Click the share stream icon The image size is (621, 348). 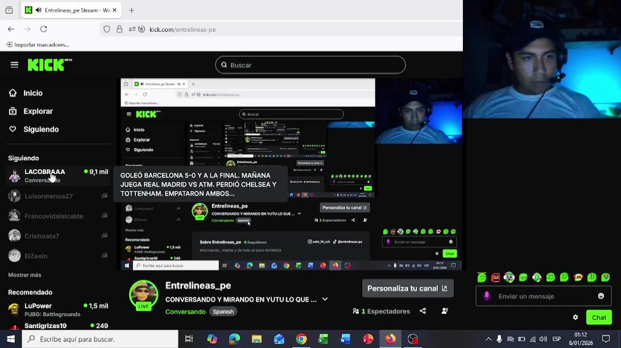(423, 311)
